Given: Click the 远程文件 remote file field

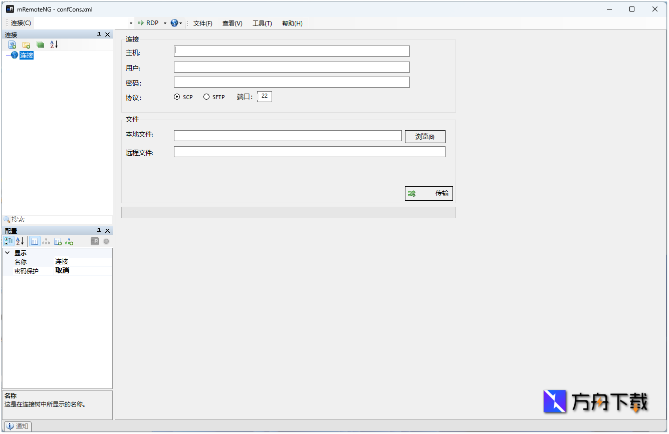Looking at the screenshot, I should point(310,152).
